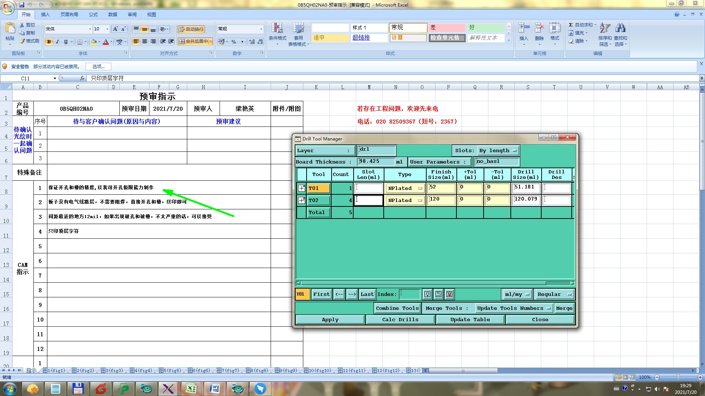Viewport: 705px width, 396px height.
Task: Switch to the 插入 ribbon tab
Action: 45,15
